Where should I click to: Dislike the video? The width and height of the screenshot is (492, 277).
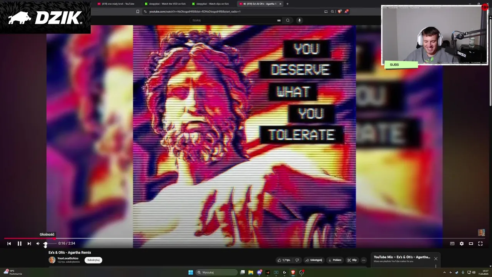pyautogui.click(x=297, y=260)
